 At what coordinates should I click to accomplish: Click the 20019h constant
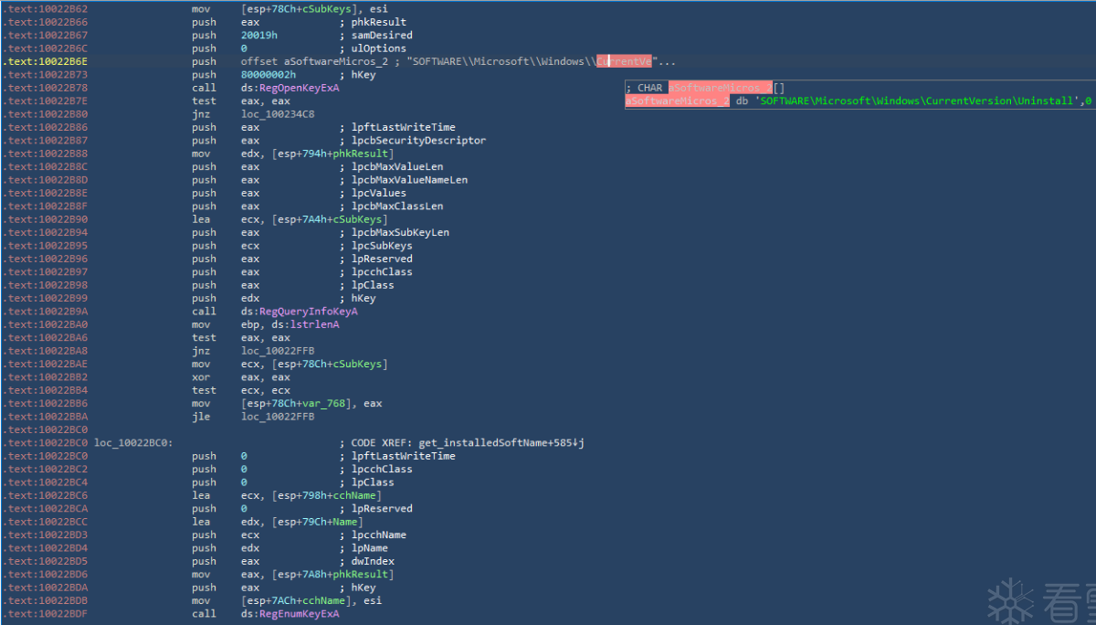coord(259,36)
